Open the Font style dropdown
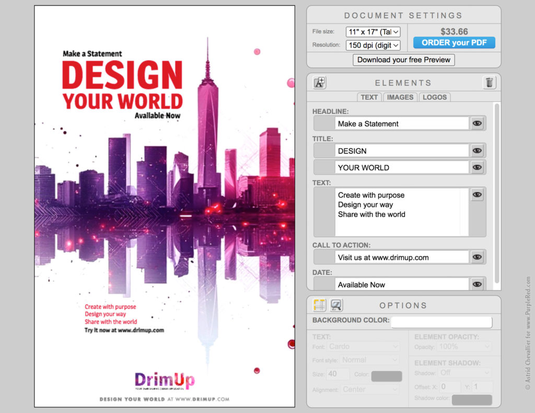 (369, 360)
